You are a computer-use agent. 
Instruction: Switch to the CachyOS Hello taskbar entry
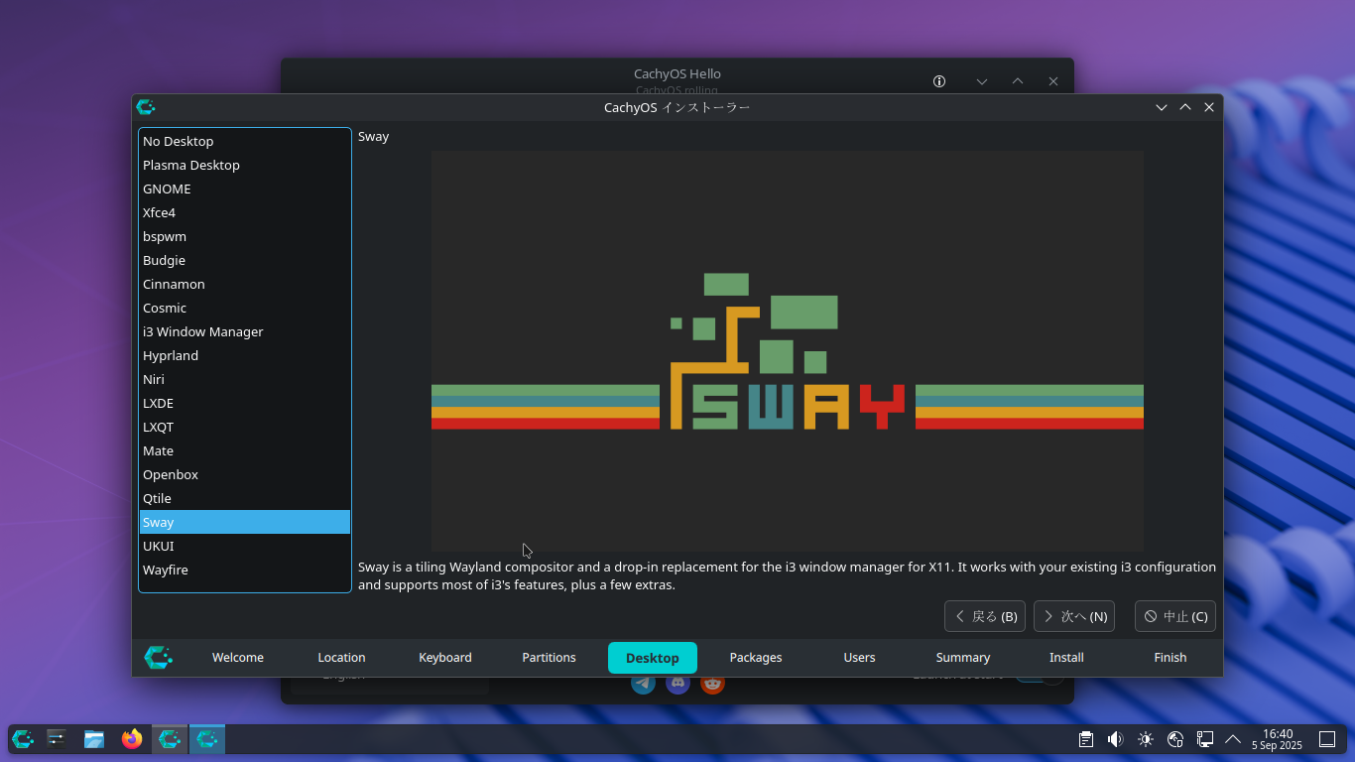pyautogui.click(x=170, y=739)
